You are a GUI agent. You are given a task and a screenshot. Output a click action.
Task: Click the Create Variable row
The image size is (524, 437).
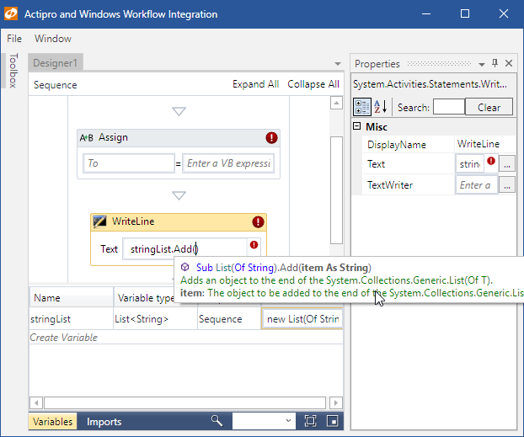(x=186, y=338)
